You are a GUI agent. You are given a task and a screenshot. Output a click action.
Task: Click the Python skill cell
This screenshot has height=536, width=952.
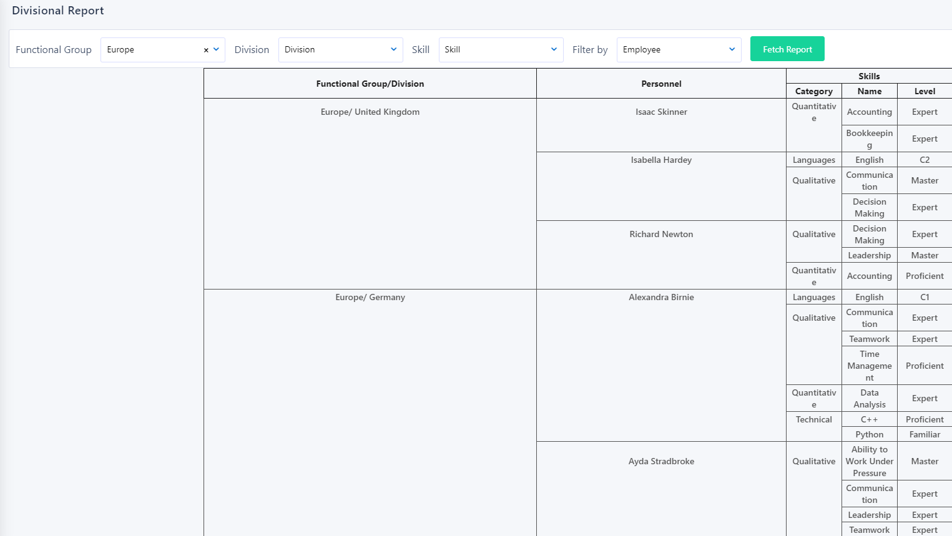pos(869,434)
